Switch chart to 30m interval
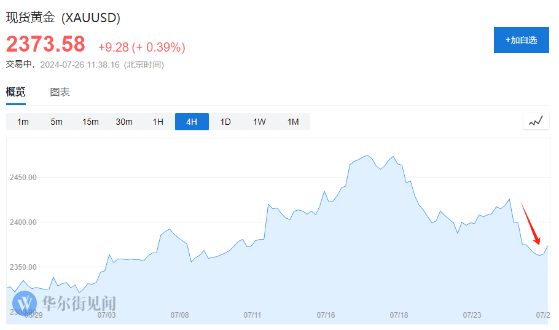 coord(124,122)
